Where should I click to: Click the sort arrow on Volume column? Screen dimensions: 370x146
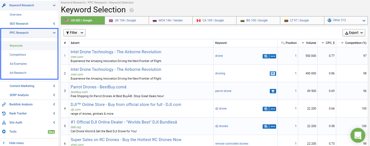[303, 43]
